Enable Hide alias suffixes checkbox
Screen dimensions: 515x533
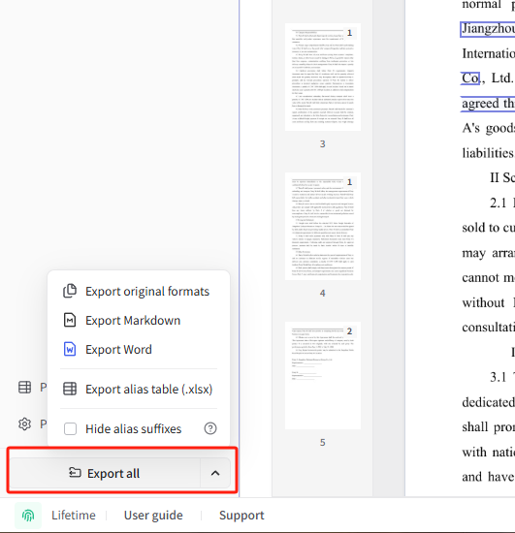[70, 428]
